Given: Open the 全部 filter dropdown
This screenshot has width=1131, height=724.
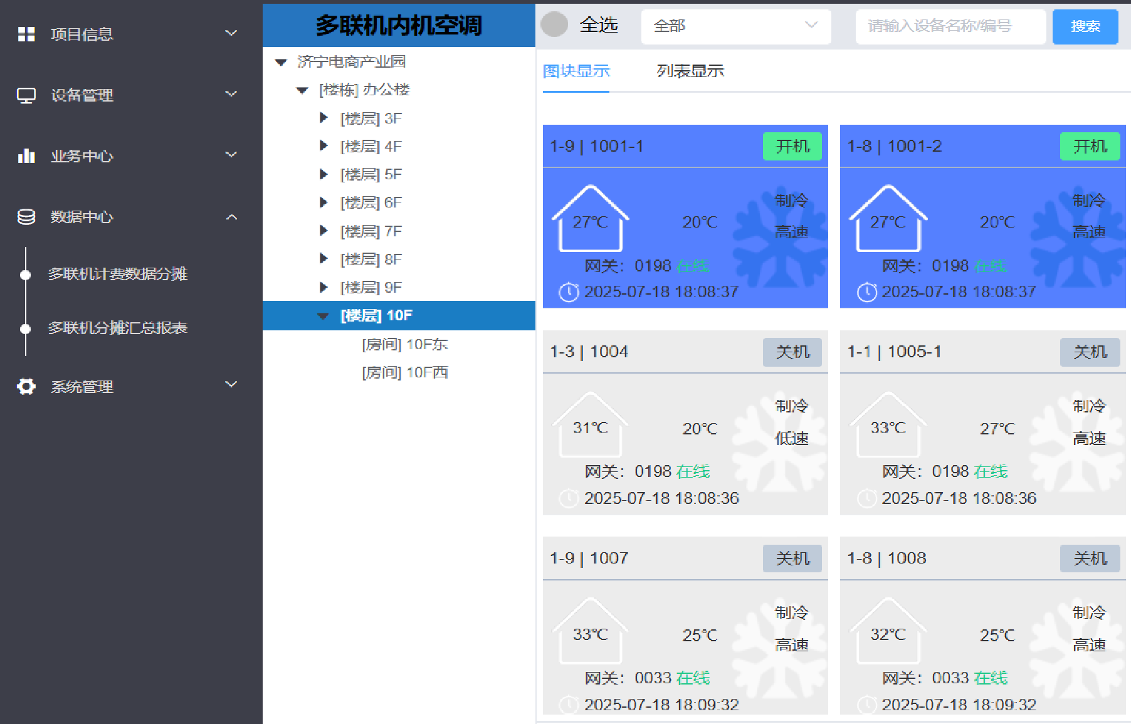Looking at the screenshot, I should (x=736, y=26).
